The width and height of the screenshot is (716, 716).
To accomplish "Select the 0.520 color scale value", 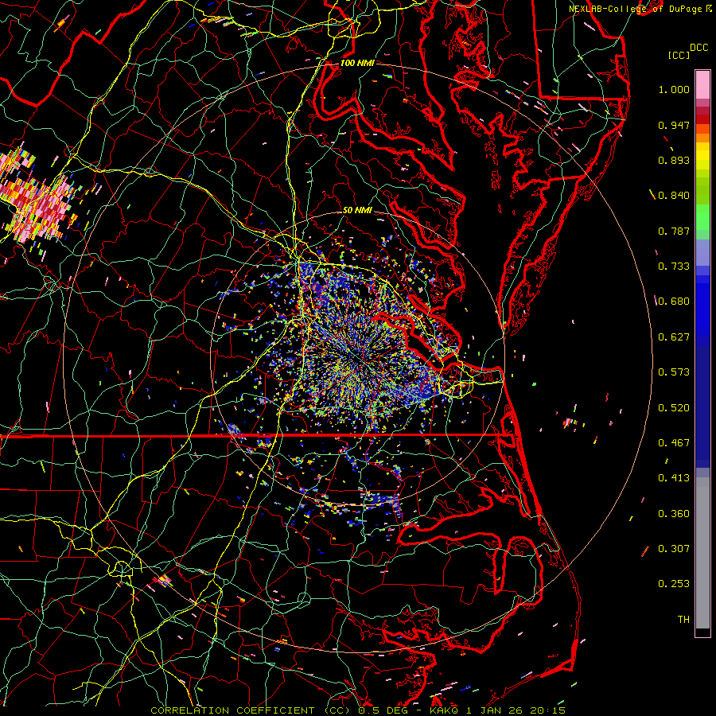I will tap(674, 408).
